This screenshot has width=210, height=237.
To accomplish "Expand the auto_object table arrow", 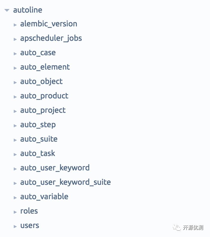I will 15,82.
